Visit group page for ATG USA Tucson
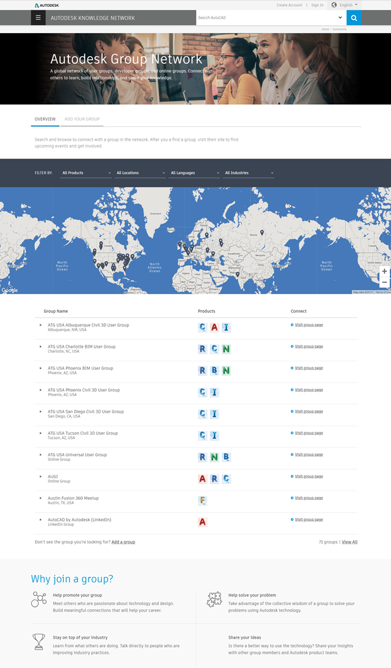 click(x=309, y=433)
